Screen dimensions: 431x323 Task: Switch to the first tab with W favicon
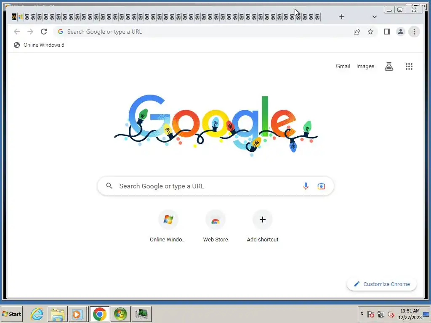click(14, 17)
